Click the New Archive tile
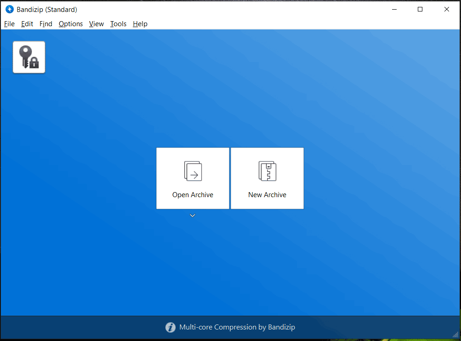 point(267,178)
